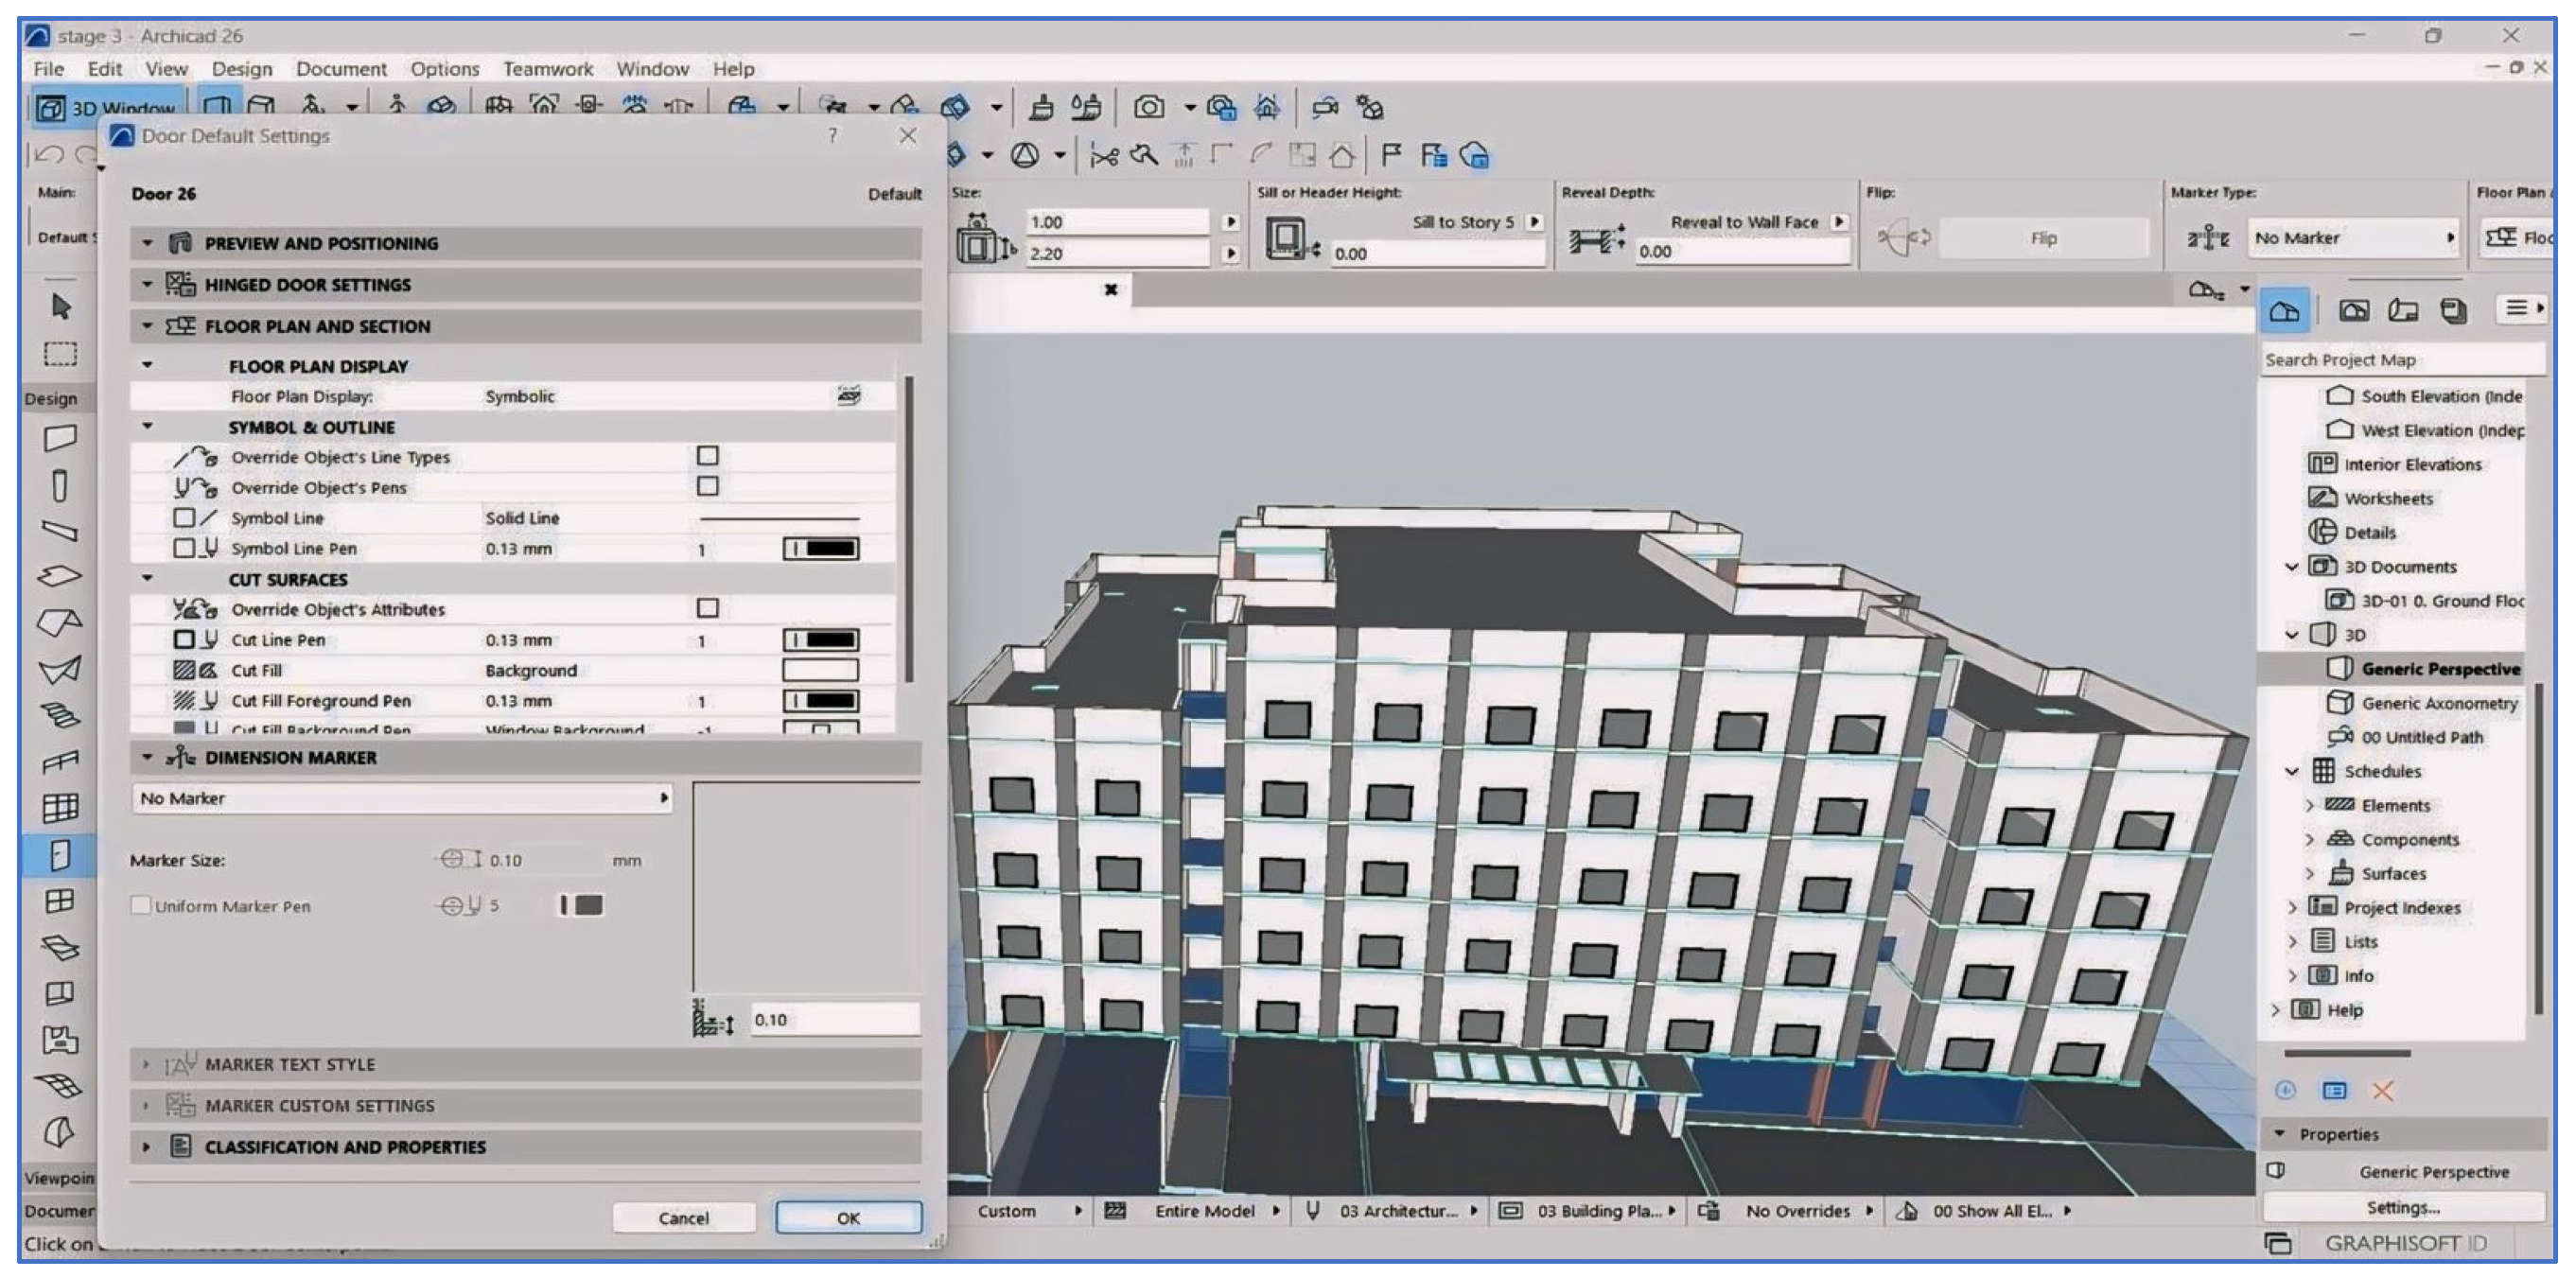Click Reveal Depth value field
Viewport: 2576px width, 1278px height.
coord(1742,252)
